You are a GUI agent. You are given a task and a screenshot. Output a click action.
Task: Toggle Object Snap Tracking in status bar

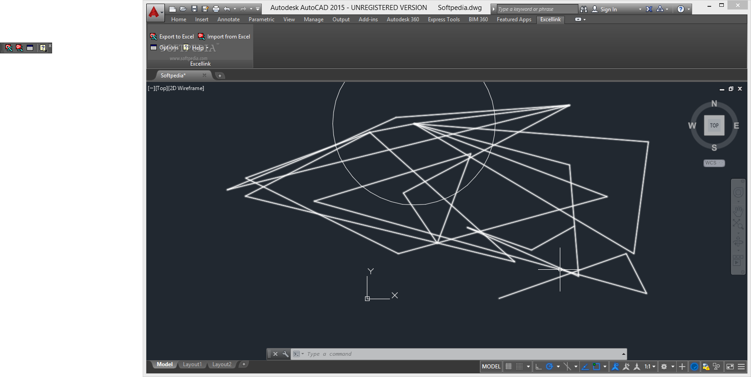pyautogui.click(x=585, y=367)
